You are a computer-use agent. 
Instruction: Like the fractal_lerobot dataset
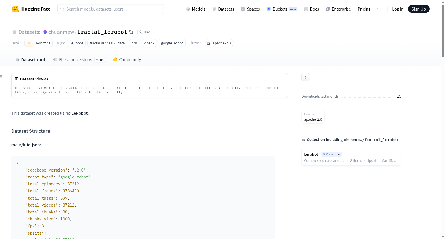pos(145,32)
